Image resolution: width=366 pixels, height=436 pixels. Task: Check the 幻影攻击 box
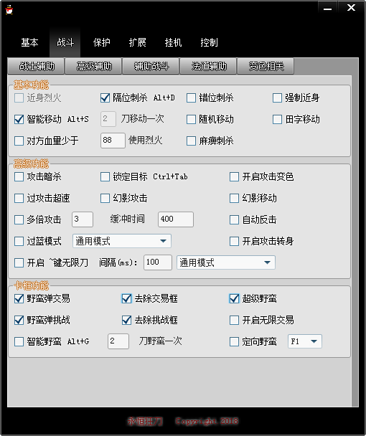click(x=105, y=198)
